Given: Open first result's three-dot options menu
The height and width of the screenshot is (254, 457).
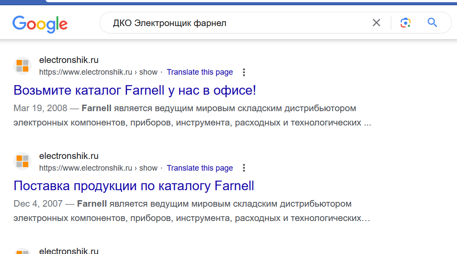Looking at the screenshot, I should tap(244, 72).
